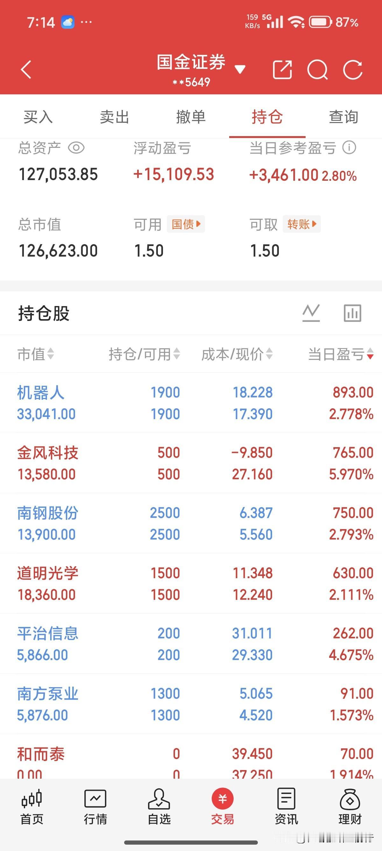Image resolution: width=382 pixels, height=851 pixels.
Task: Open 理财 money bag icon
Action: tap(350, 807)
